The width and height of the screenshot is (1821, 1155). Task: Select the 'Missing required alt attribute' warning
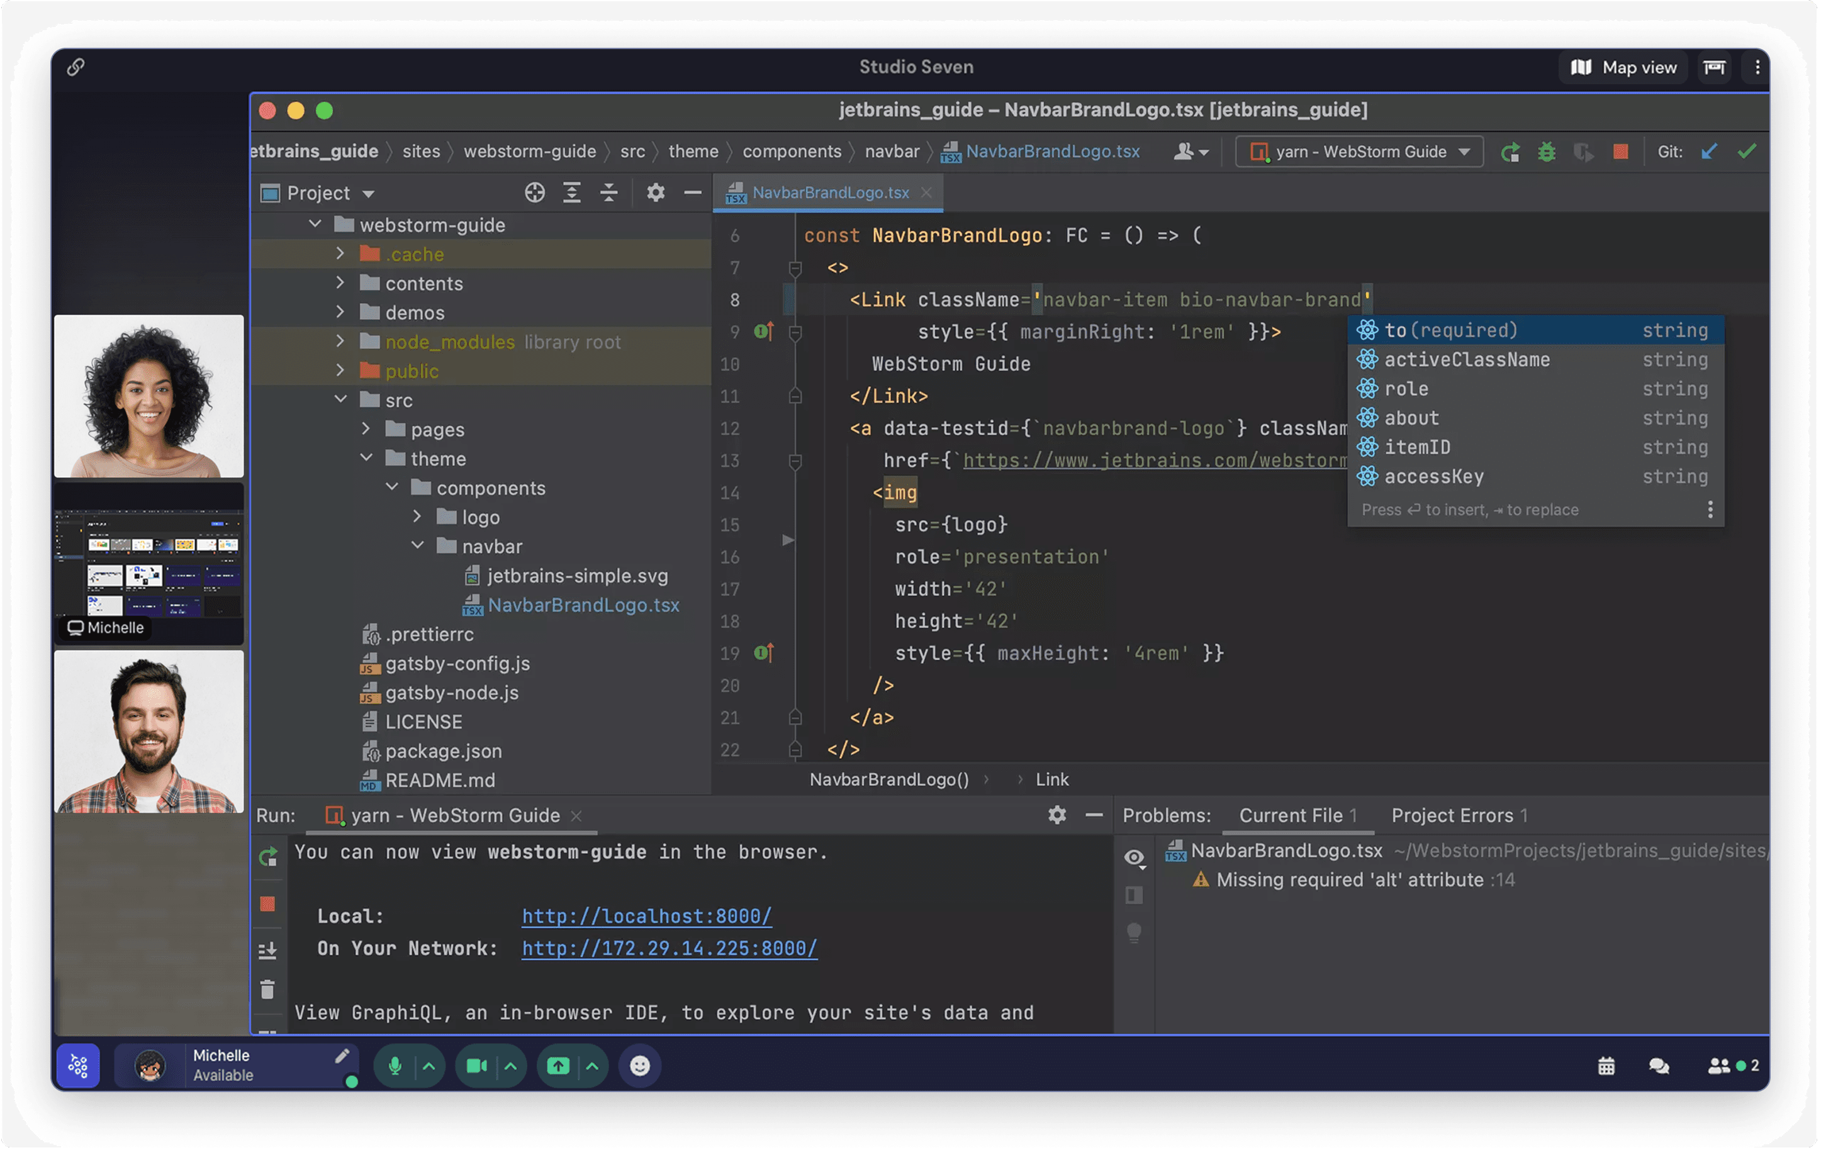point(1353,881)
